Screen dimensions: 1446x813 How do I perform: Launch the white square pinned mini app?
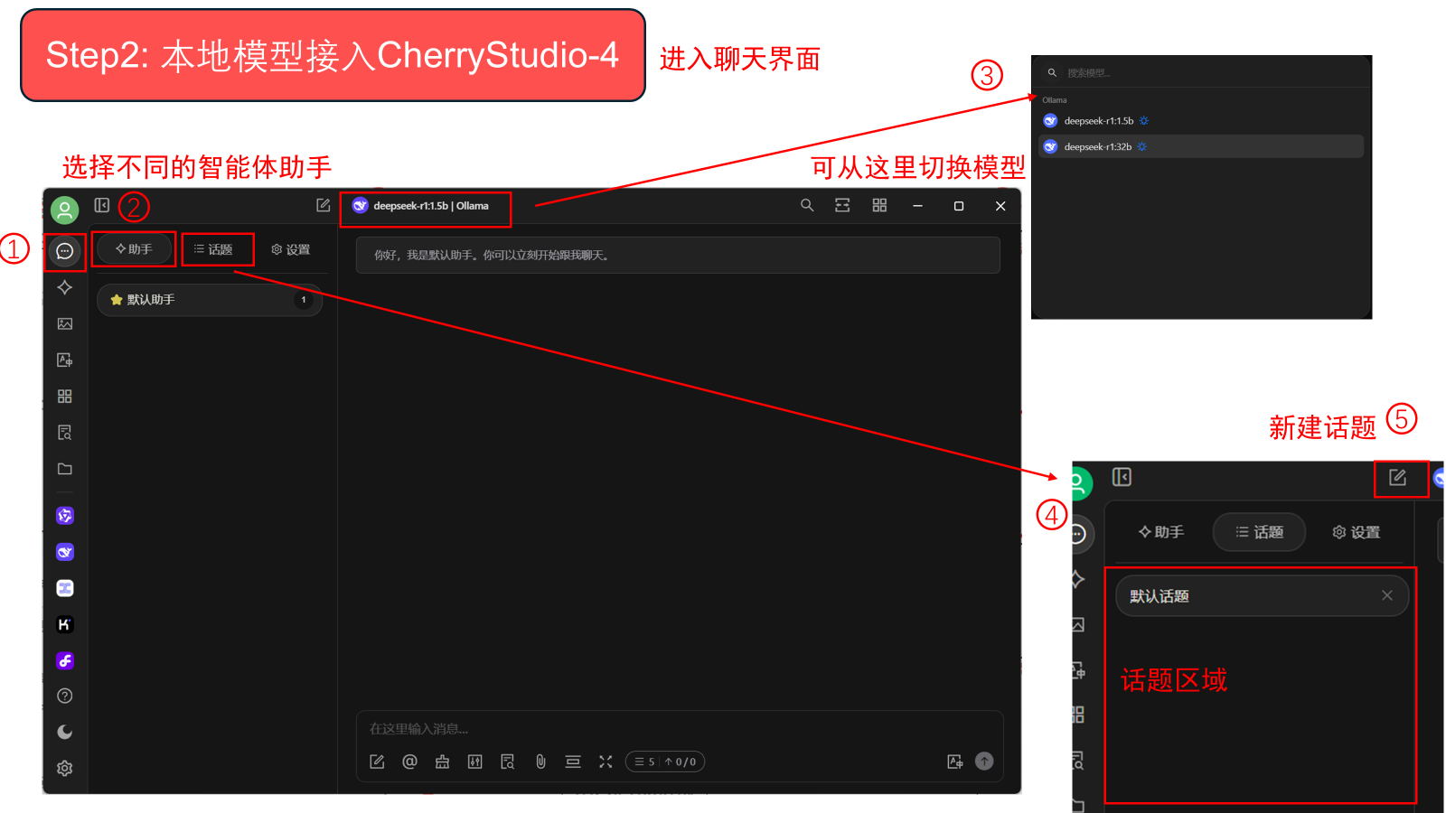pos(65,588)
